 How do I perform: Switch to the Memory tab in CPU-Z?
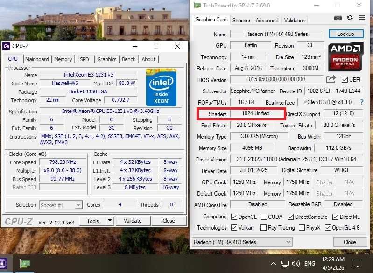coord(63,59)
